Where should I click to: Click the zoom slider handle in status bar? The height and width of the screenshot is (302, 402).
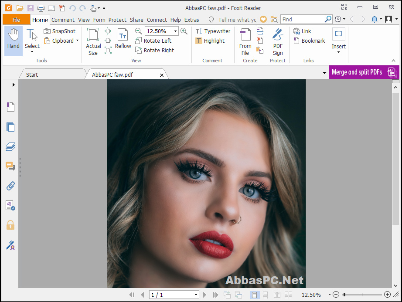(344, 295)
